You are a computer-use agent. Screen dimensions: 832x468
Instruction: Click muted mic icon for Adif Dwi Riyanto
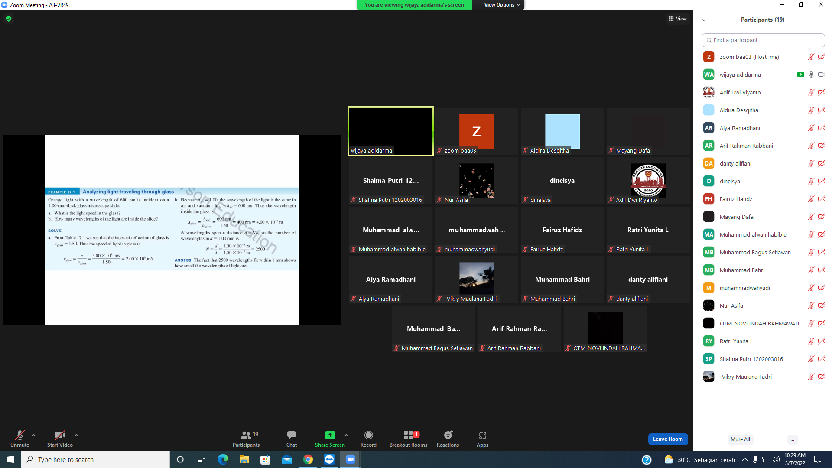coord(811,92)
